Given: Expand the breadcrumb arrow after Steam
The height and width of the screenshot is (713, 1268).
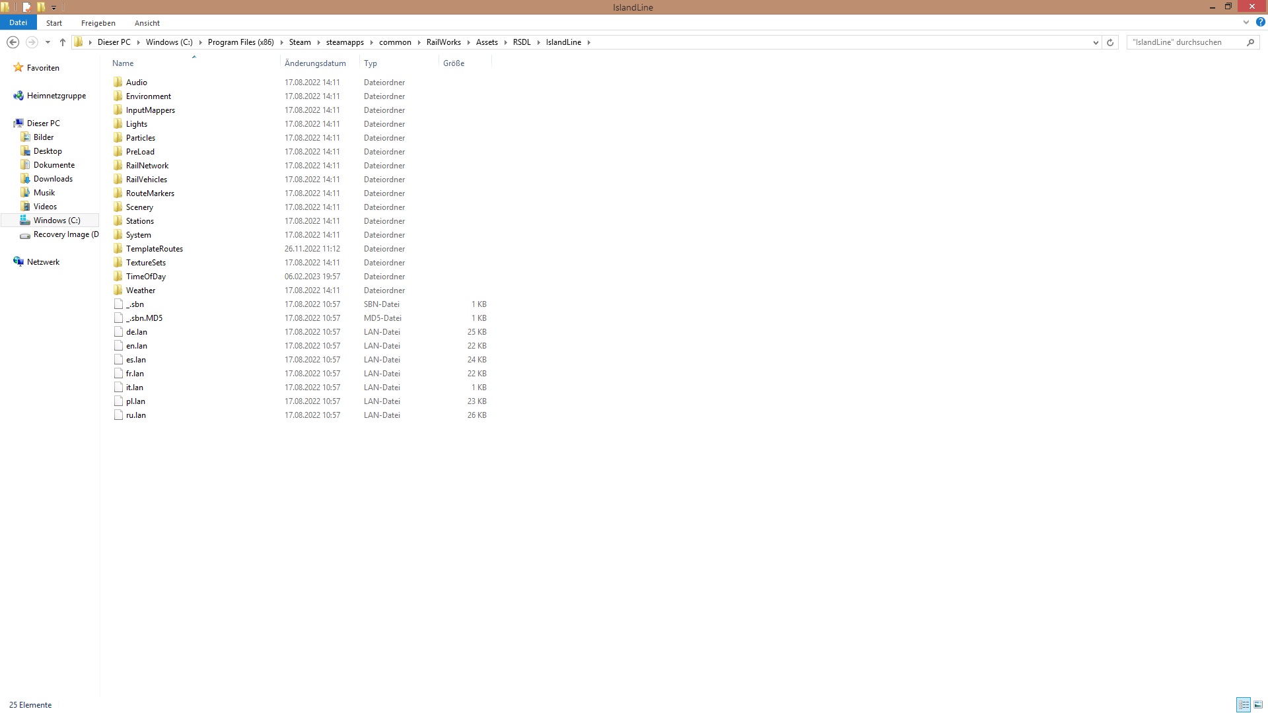Looking at the screenshot, I should pos(318,42).
